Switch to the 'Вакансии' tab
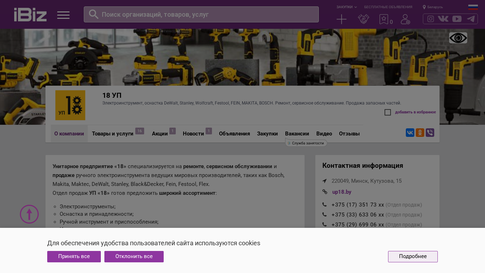The width and height of the screenshot is (485, 273). (x=297, y=134)
